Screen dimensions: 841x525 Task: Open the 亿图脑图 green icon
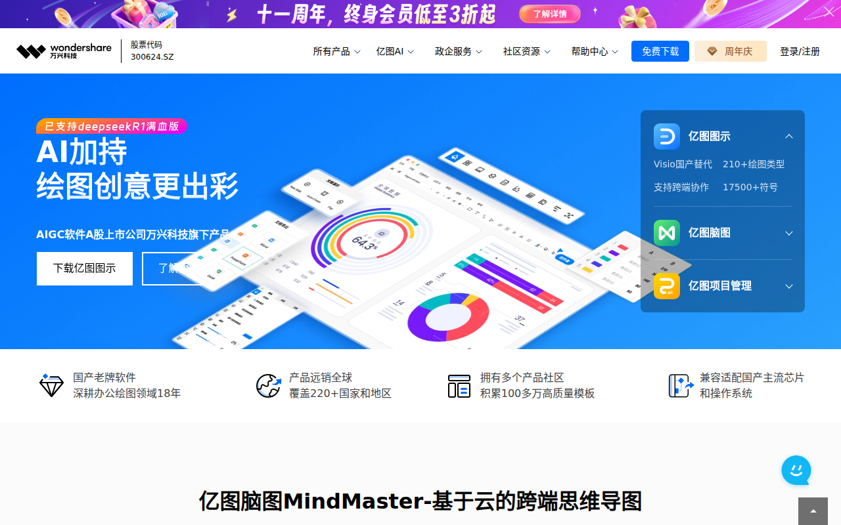[x=666, y=233]
